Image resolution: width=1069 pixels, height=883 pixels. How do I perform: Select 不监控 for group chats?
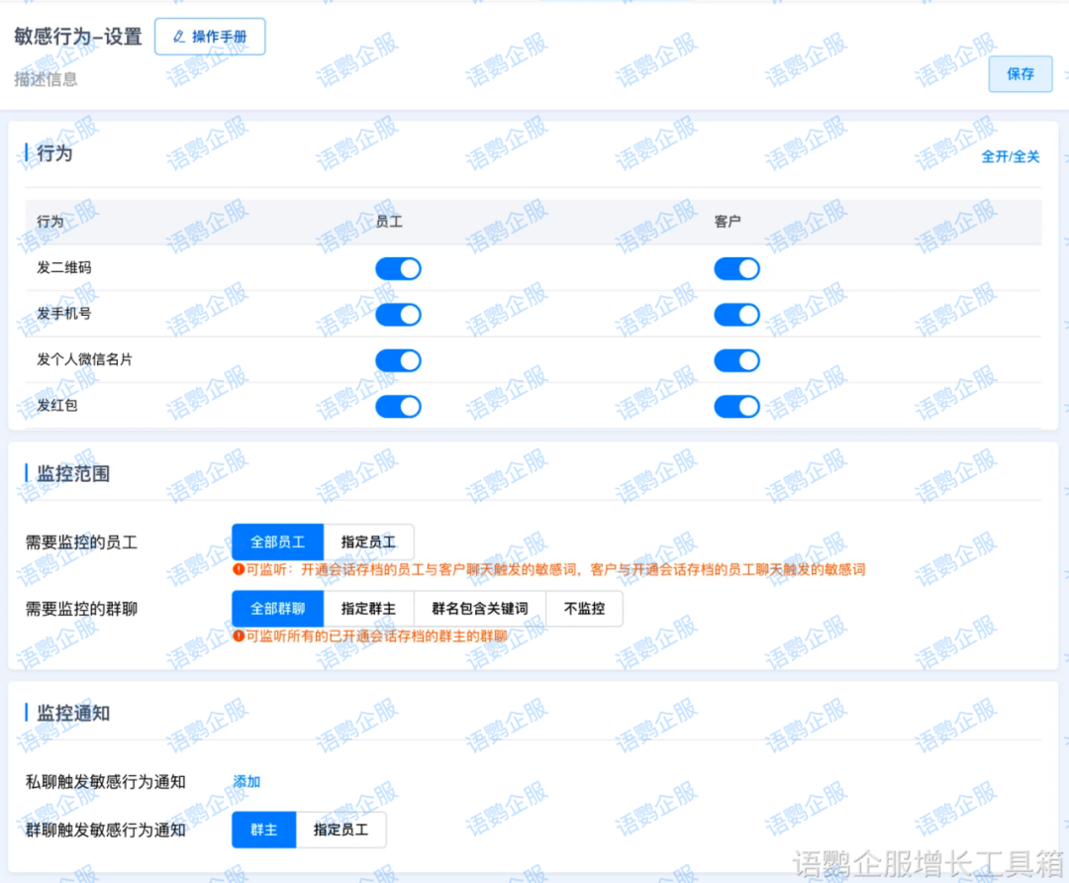584,609
